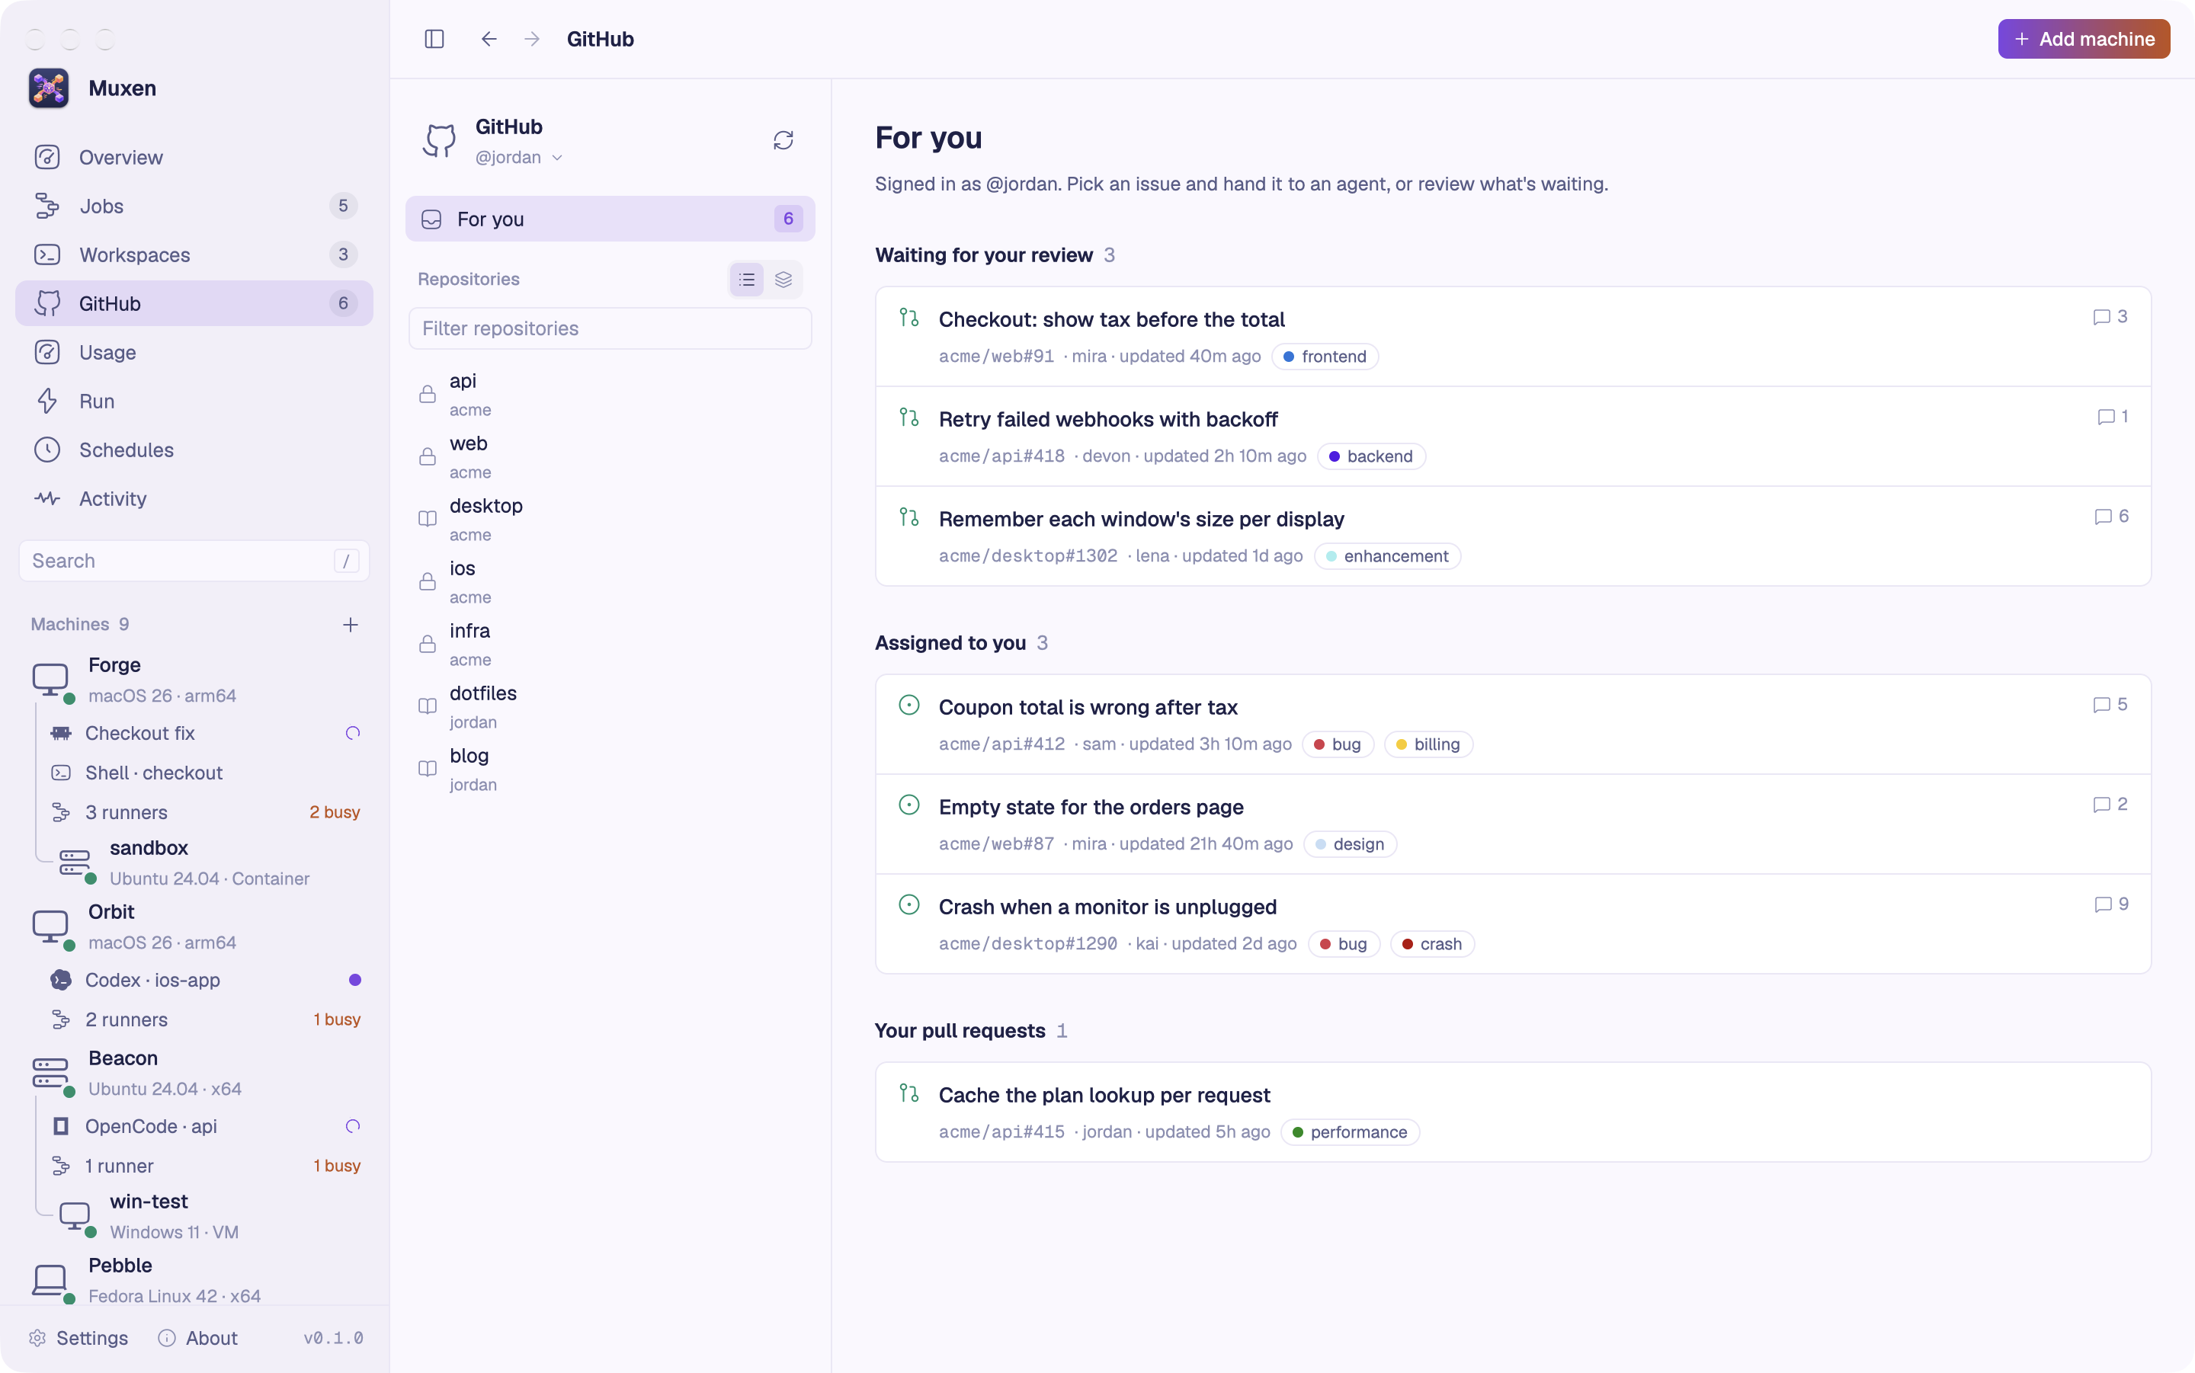Screen dimensions: 2195x1373
Task: Select the desktop repository
Action: pyautogui.click(x=610, y=520)
